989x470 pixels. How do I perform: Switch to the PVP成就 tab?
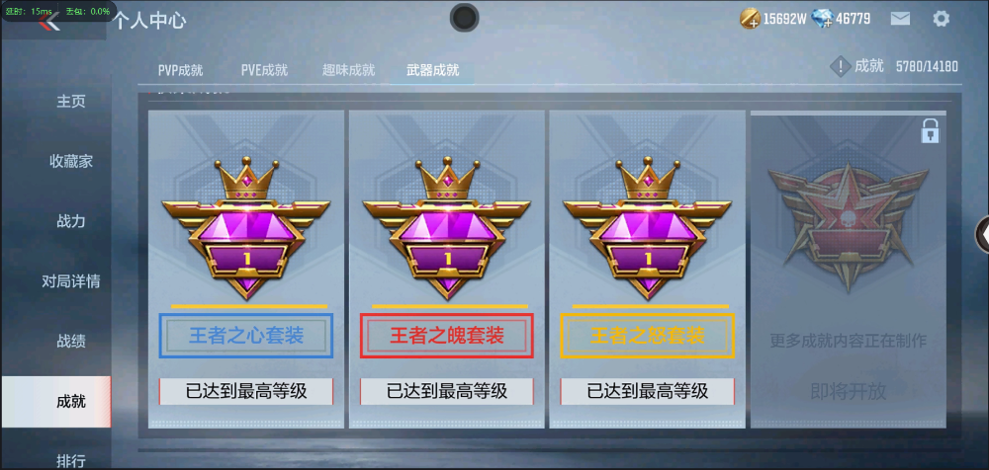[180, 70]
